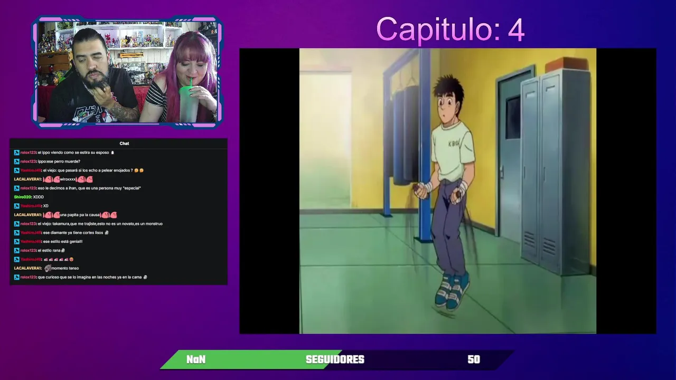The width and height of the screenshot is (676, 380).
Task: Click moderator badge on "ese diamante" message
Action: [x=16, y=233]
